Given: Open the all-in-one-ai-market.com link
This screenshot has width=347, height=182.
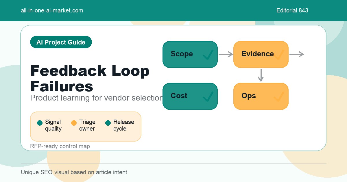Looking at the screenshot, I should click(x=52, y=10).
